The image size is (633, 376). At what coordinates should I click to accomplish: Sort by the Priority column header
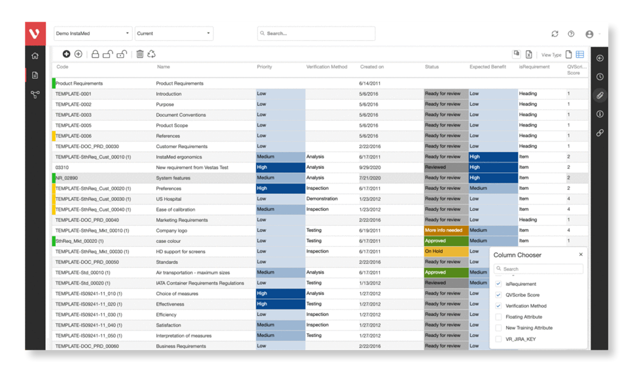click(x=264, y=67)
